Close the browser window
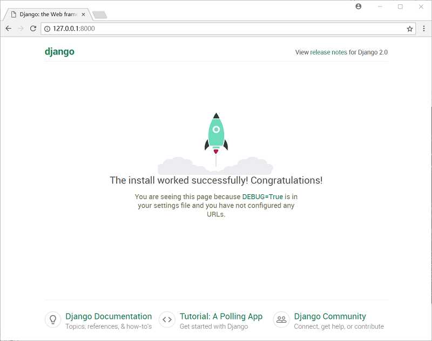Image resolution: width=432 pixels, height=341 pixels. 421,6
